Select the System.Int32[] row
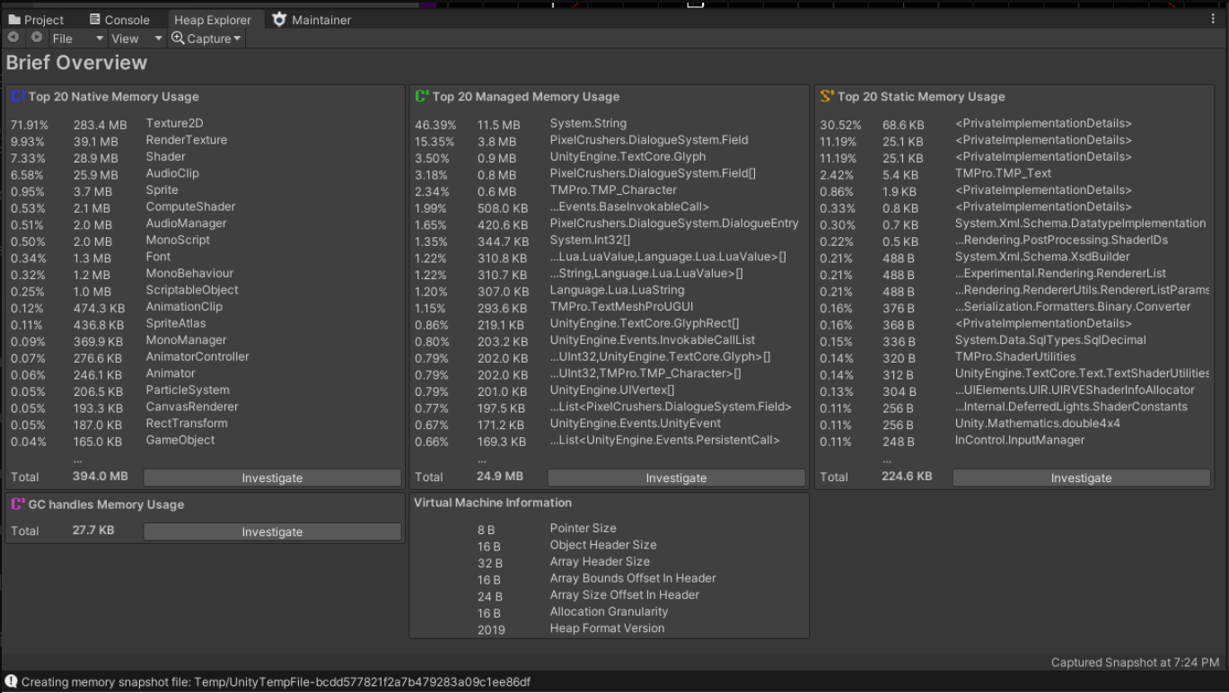Image resolution: width=1229 pixels, height=693 pixels. point(610,241)
